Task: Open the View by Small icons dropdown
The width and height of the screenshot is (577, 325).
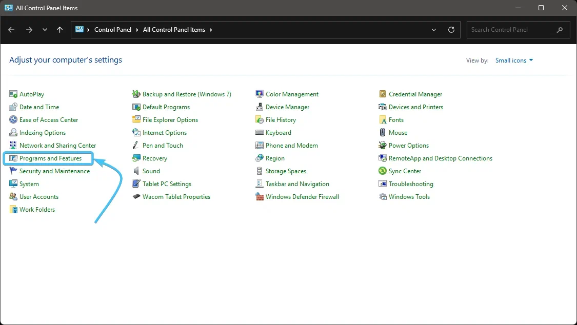Action: 514,60
